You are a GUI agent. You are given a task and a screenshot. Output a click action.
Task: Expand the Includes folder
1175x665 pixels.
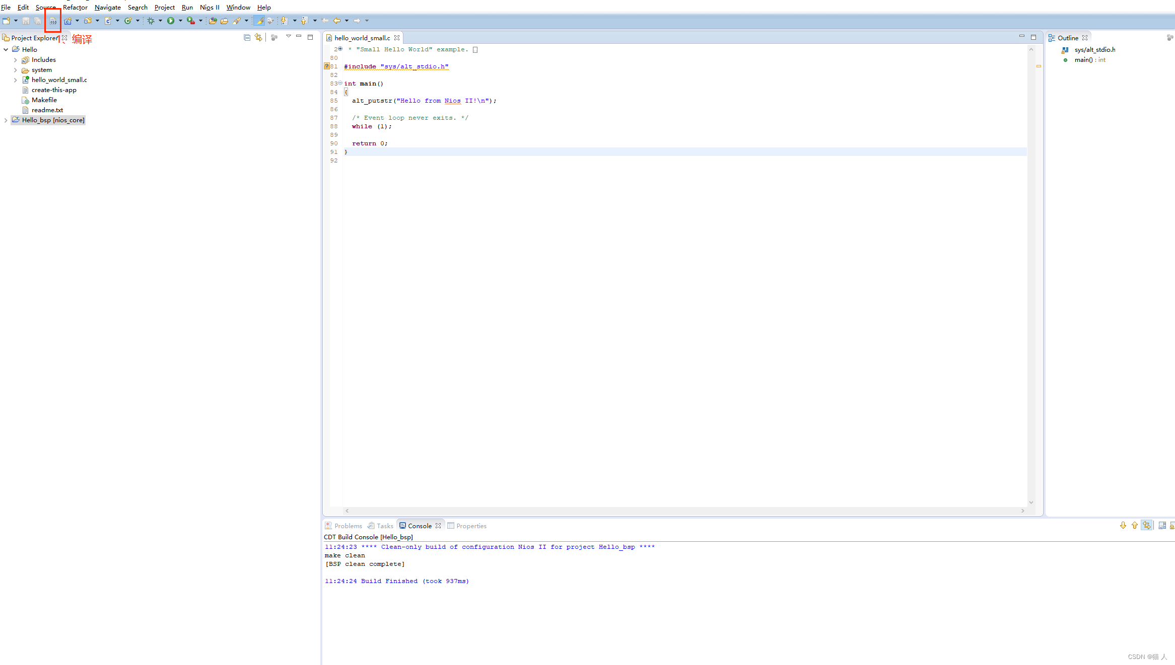(16, 60)
